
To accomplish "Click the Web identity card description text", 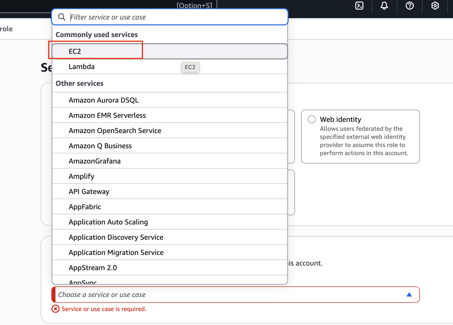I will point(364,141).
